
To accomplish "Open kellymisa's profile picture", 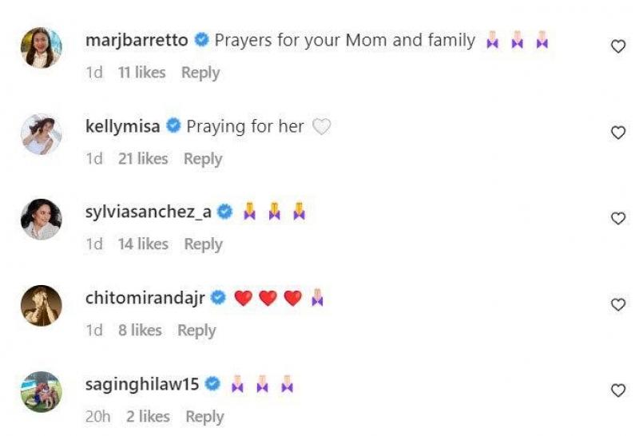I will [42, 133].
